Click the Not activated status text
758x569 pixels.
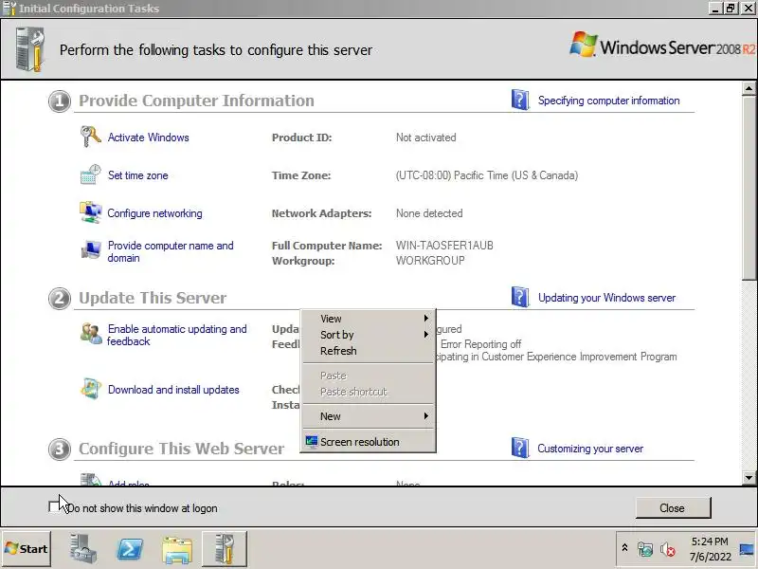pyautogui.click(x=425, y=138)
